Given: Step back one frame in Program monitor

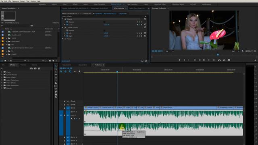Looking at the screenshot, I should pos(200,60).
